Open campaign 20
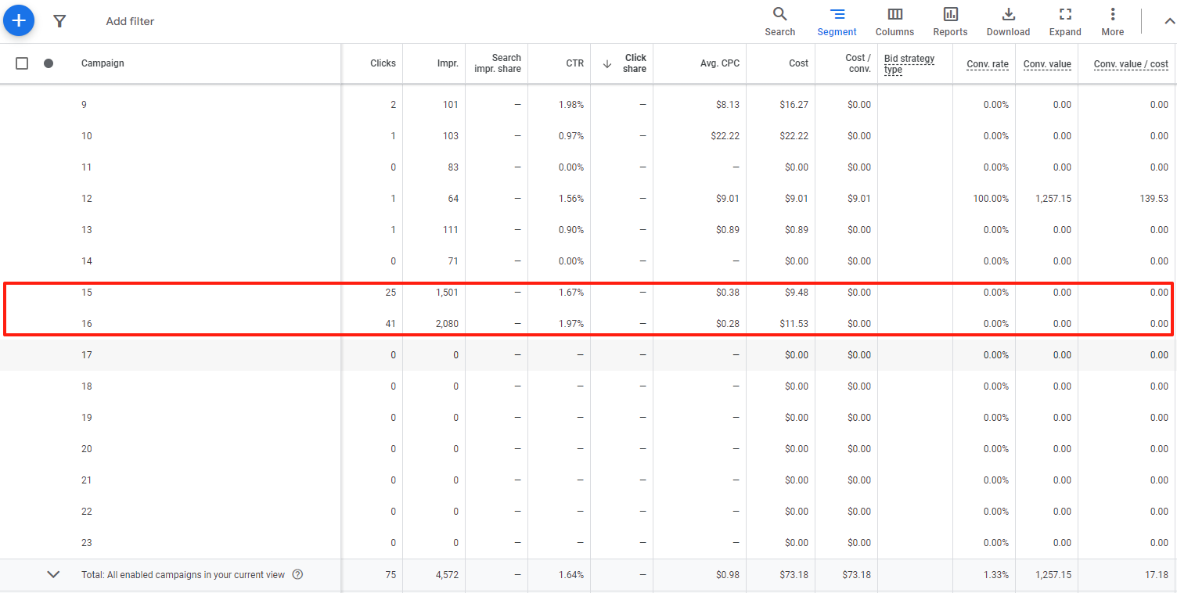1177x593 pixels. point(86,449)
